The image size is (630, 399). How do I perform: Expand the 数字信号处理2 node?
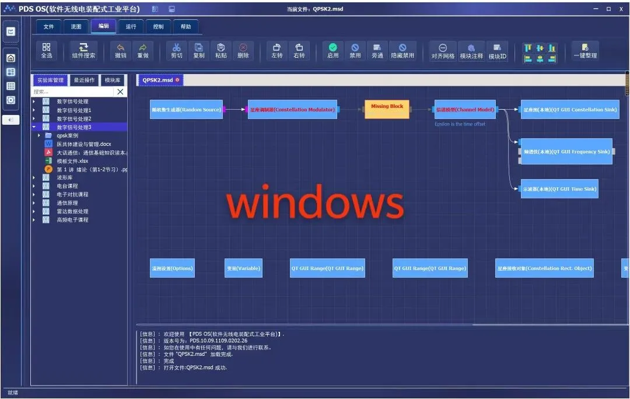pos(34,118)
